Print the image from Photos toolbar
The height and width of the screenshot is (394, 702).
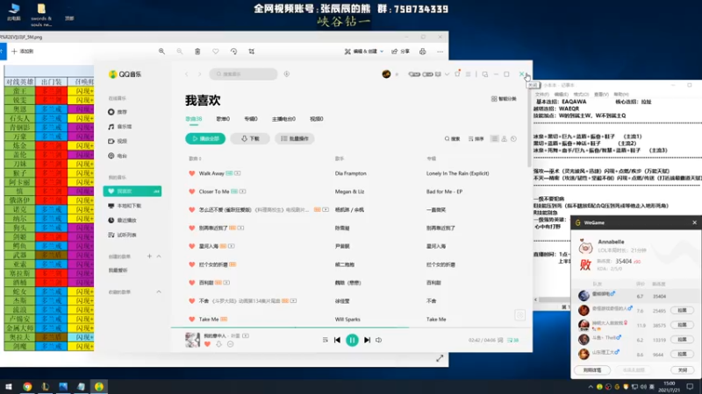[x=423, y=52]
